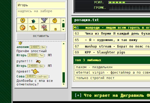
Task: Open top-3 entry "eternal virgin - фристайлер"
Action: pos(112,73)
